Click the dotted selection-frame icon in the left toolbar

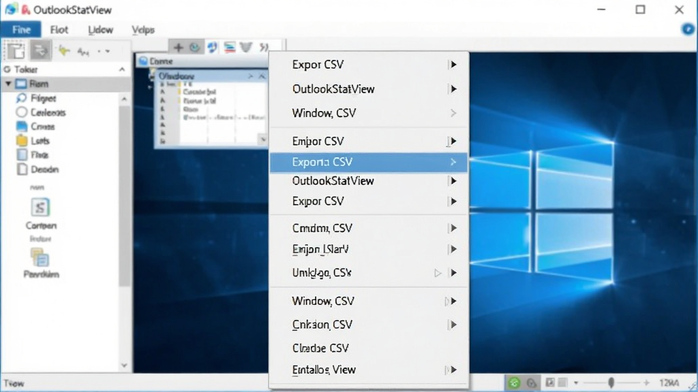(x=16, y=50)
